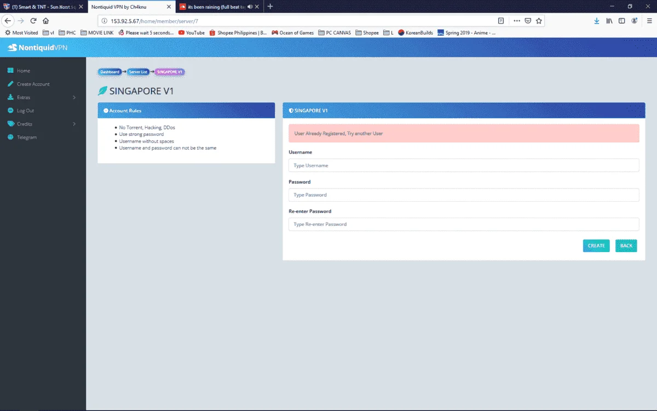Click the Account Rules panel header
This screenshot has height=411, width=657.
(x=186, y=110)
